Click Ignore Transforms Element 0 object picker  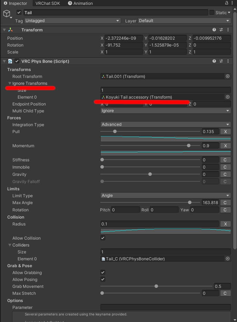click(x=227, y=97)
